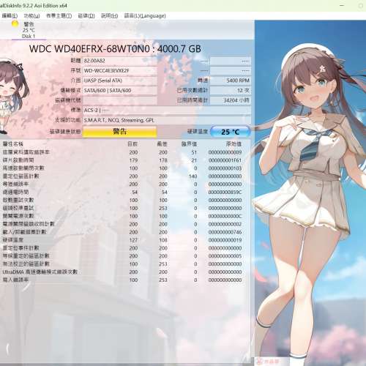Select the UltraDMA 高速傳輸模式錯誤次數 row

click(x=125, y=272)
